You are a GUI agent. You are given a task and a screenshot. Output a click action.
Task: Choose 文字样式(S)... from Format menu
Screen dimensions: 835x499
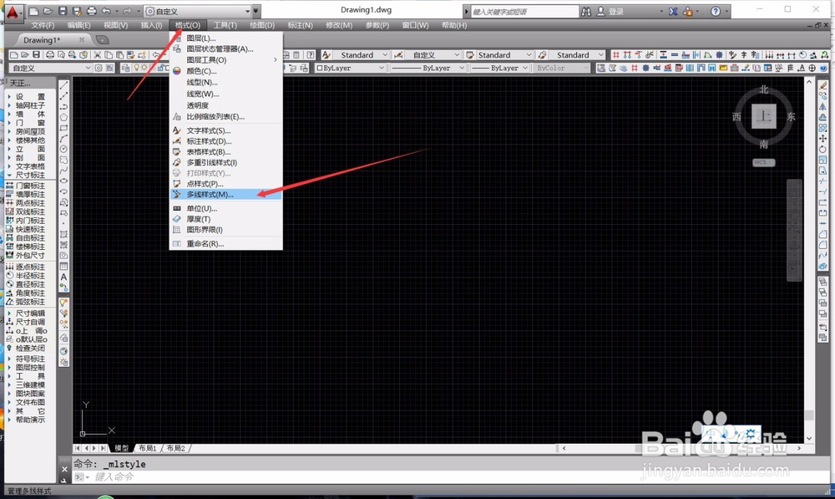pos(226,130)
